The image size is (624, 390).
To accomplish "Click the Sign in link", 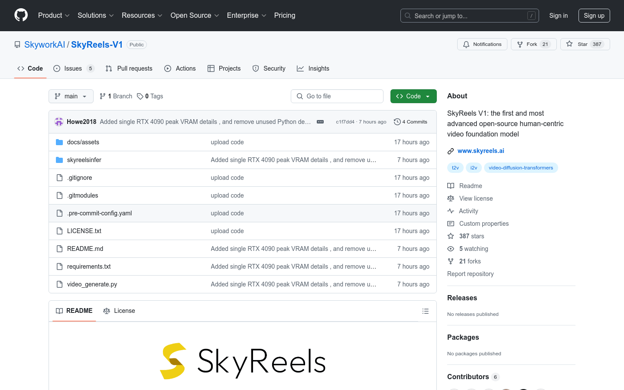I will tap(559, 16).
